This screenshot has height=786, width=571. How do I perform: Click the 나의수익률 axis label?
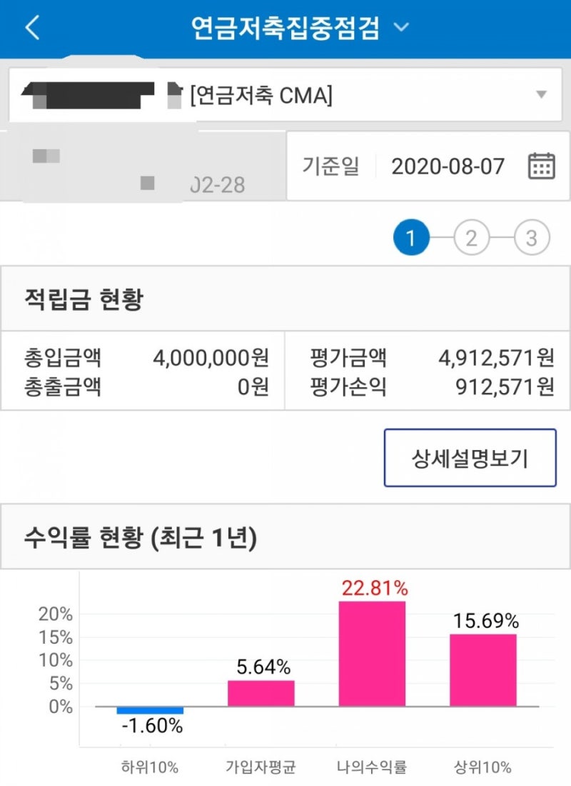click(372, 767)
